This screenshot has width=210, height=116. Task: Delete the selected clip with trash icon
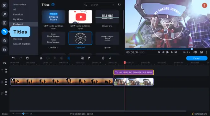[x=27, y=58]
